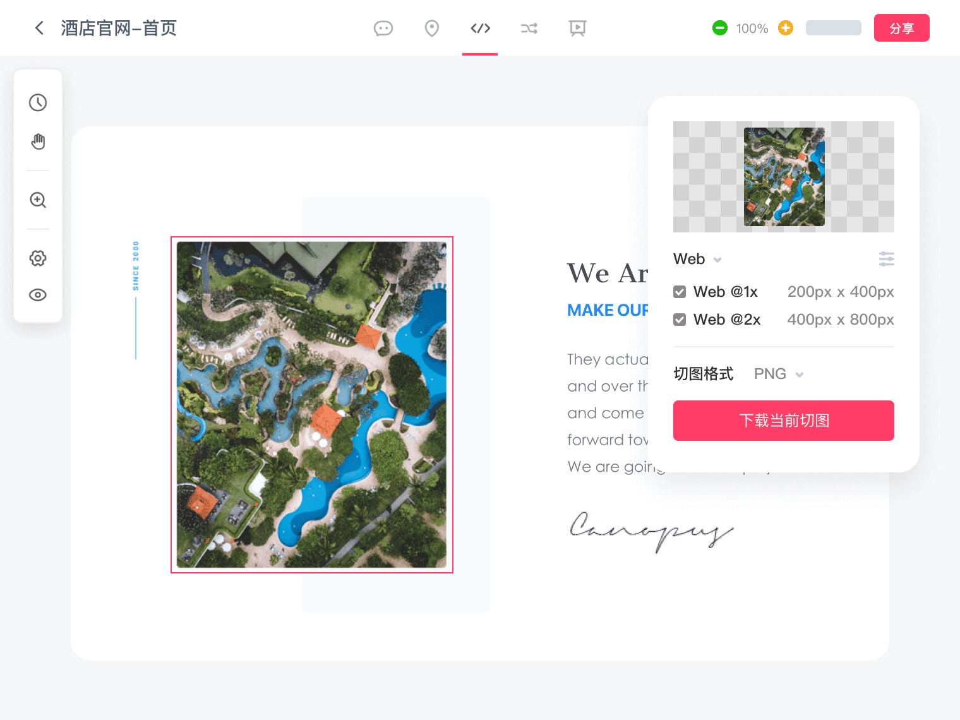Image resolution: width=960 pixels, height=720 pixels.
Task: Start presentation play mode icon
Action: tap(577, 28)
